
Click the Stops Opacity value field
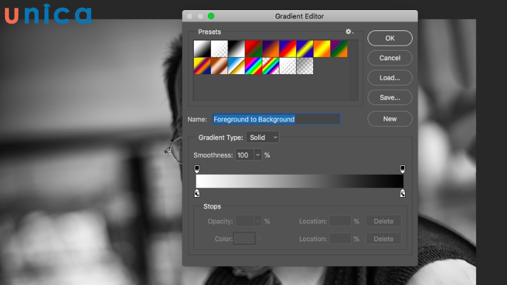click(x=245, y=221)
